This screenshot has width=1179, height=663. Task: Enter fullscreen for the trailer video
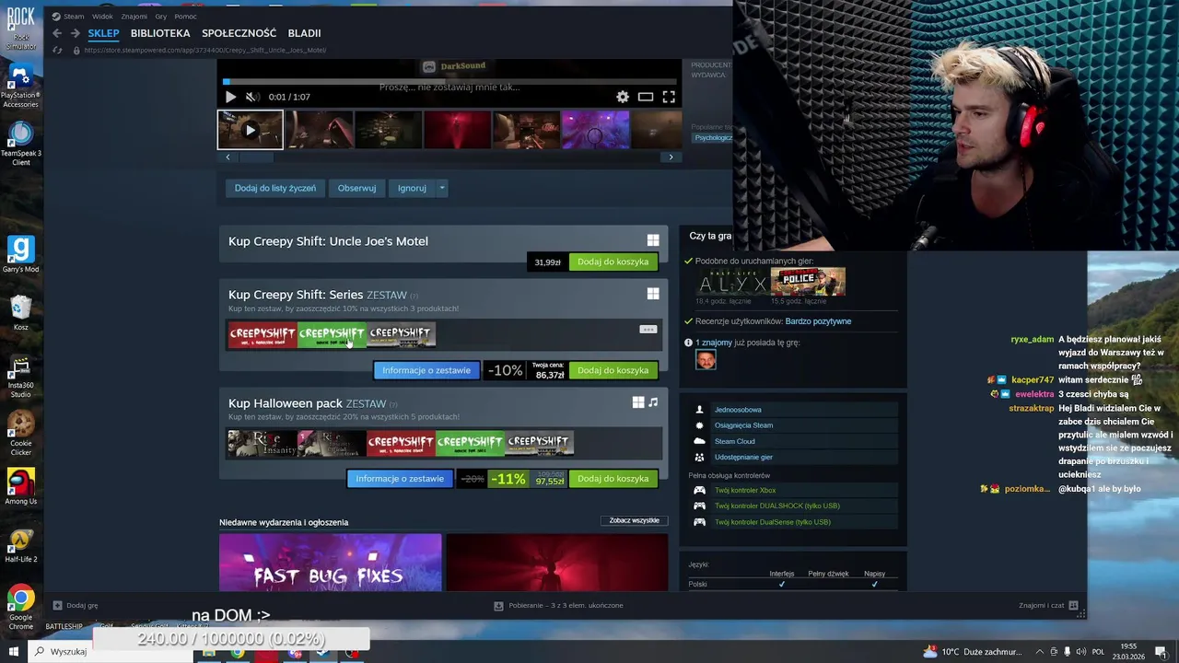click(x=669, y=97)
